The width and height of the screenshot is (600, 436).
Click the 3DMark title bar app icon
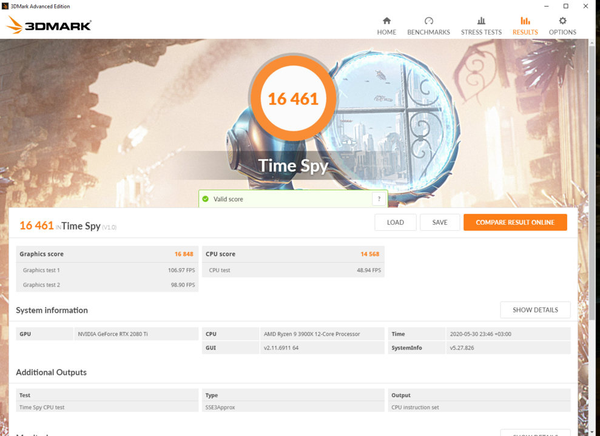click(5, 6)
